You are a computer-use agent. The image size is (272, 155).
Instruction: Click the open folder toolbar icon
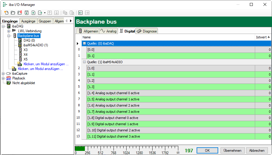[13, 13]
